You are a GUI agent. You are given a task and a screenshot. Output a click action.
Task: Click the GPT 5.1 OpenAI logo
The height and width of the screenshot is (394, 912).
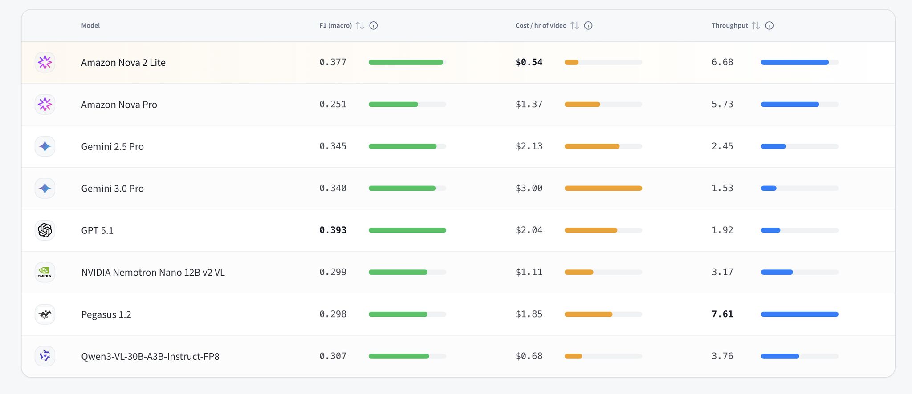(45, 230)
